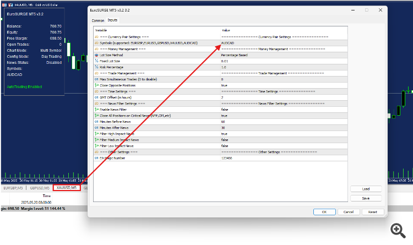Click the GMT Offset integer icon
This screenshot has width=413, height=245.
96,97
